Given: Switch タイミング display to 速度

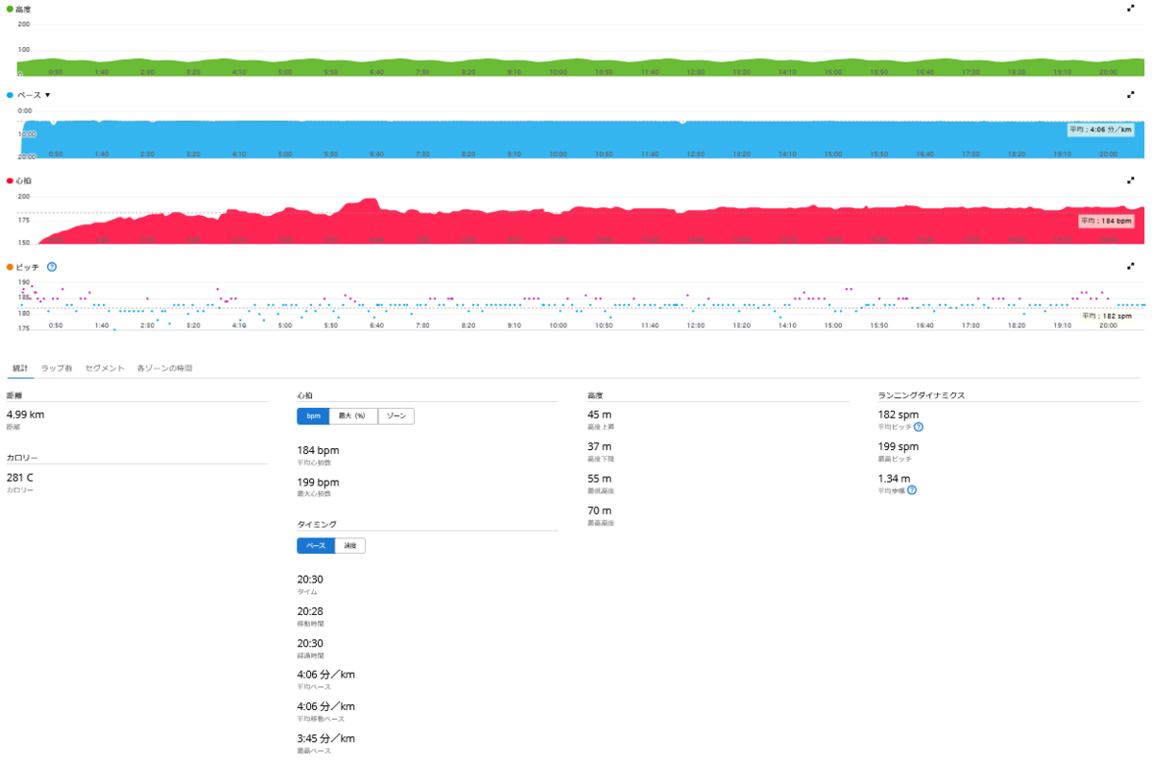Looking at the screenshot, I should pyautogui.click(x=350, y=546).
